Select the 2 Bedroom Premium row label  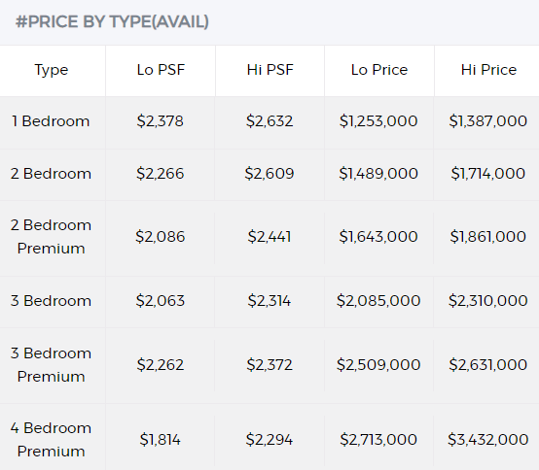(51, 237)
